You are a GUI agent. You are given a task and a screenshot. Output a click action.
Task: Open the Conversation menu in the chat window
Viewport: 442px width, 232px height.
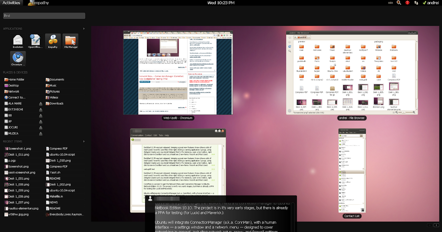pos(138,135)
